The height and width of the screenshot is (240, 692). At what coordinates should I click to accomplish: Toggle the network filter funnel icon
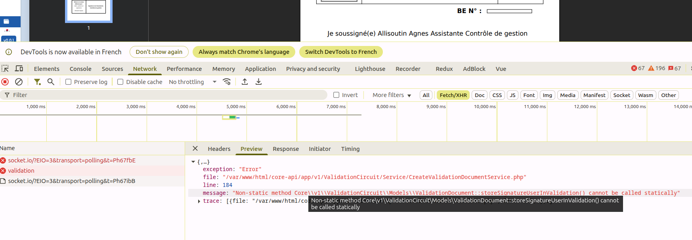(37, 82)
